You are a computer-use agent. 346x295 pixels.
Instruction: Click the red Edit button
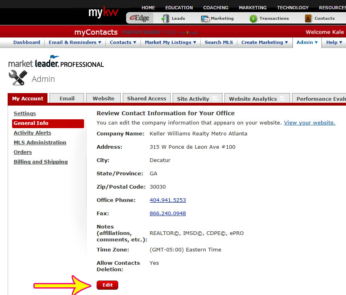(107, 285)
